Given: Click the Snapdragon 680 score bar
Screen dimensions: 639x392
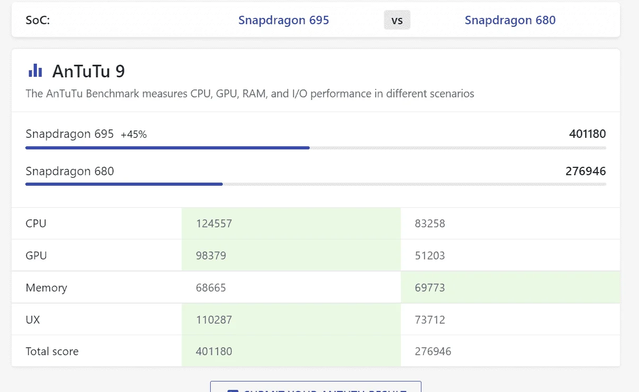Looking at the screenshot, I should click(x=316, y=184).
